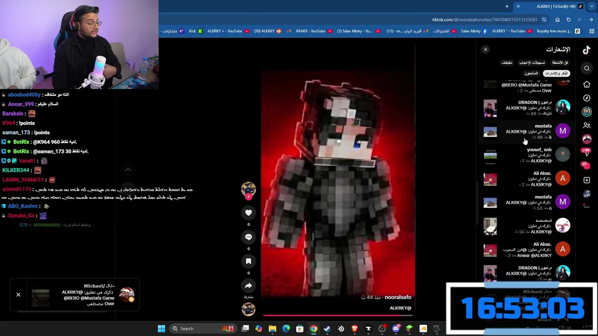Click the nooralsafo username on the video
The height and width of the screenshot is (336, 598).
398,297
